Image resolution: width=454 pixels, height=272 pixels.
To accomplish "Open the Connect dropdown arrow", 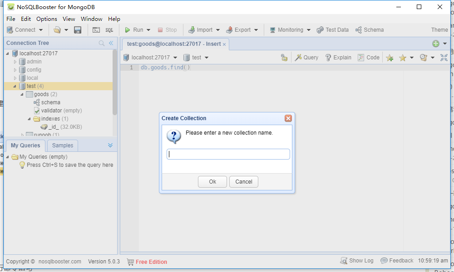I will (41, 30).
